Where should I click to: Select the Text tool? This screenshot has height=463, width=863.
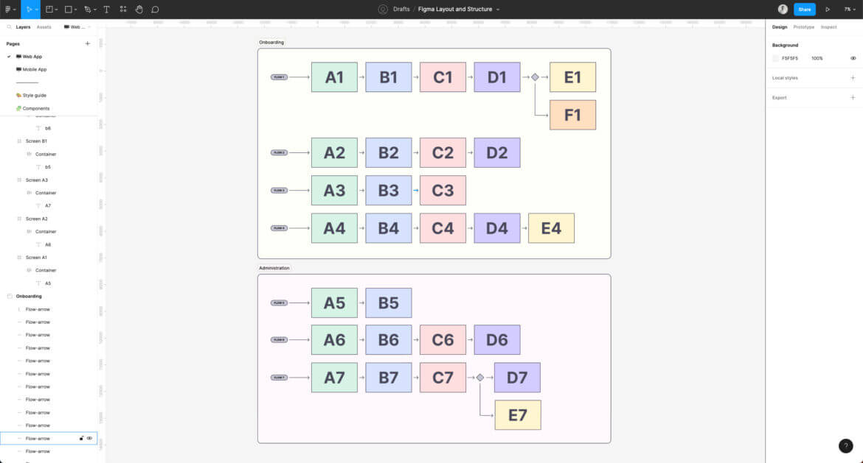click(107, 9)
